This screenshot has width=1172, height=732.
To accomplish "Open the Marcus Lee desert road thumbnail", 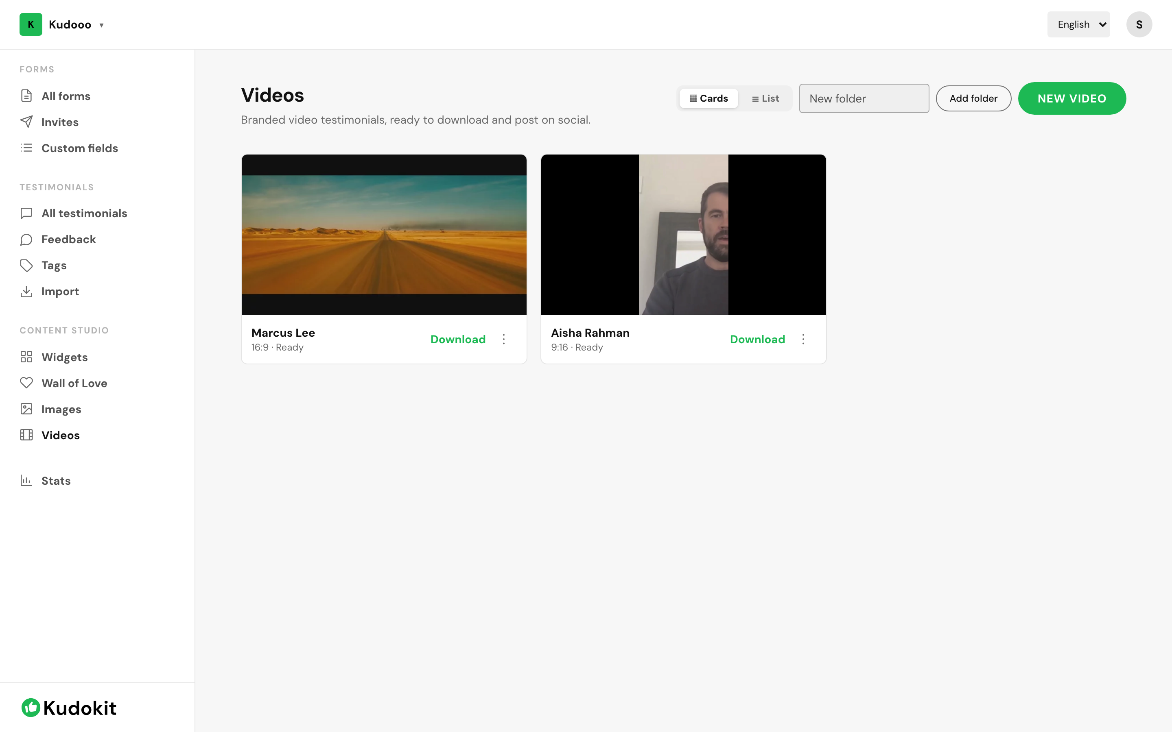I will click(384, 234).
